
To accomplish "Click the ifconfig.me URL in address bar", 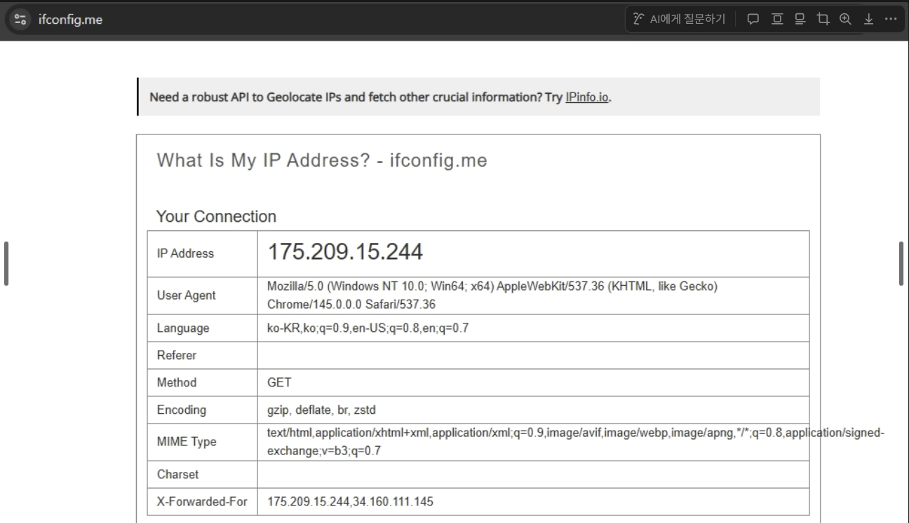I will pyautogui.click(x=70, y=19).
